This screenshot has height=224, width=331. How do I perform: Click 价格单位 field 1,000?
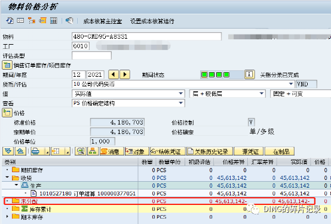click(x=103, y=141)
